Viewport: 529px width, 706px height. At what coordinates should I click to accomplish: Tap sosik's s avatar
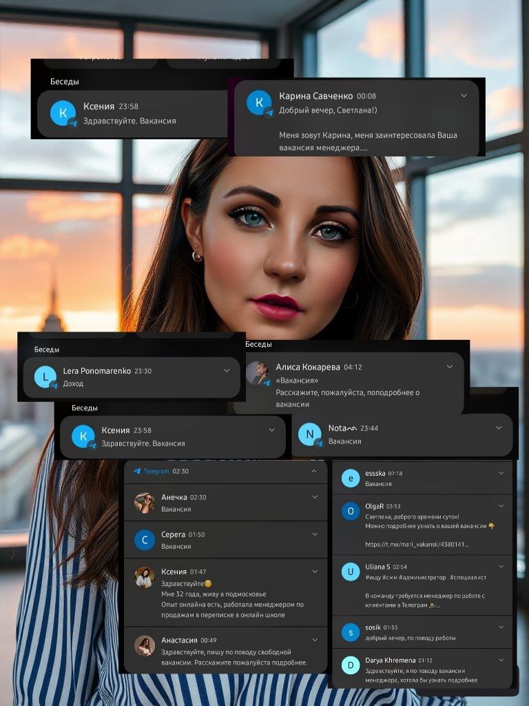[351, 633]
